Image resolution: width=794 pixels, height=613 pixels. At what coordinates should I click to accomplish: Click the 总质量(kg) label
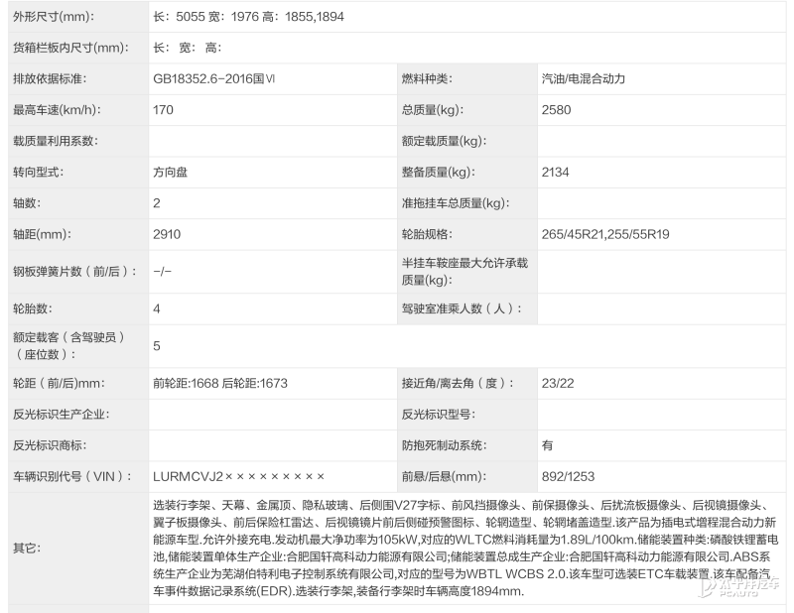433,110
